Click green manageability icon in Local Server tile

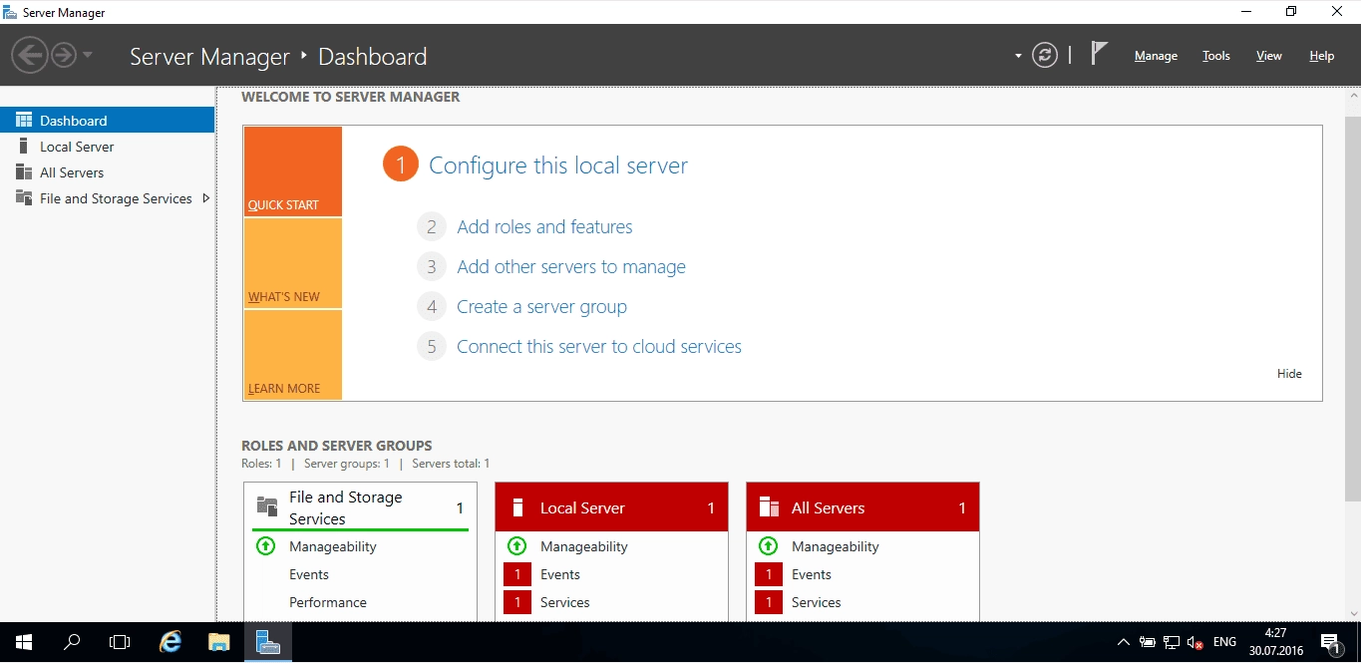point(516,545)
